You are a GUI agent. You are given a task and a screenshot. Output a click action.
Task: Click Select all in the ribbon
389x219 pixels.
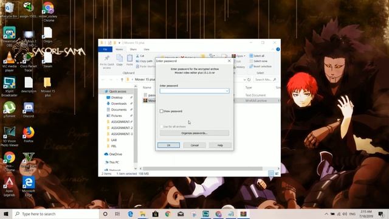tap(256, 56)
